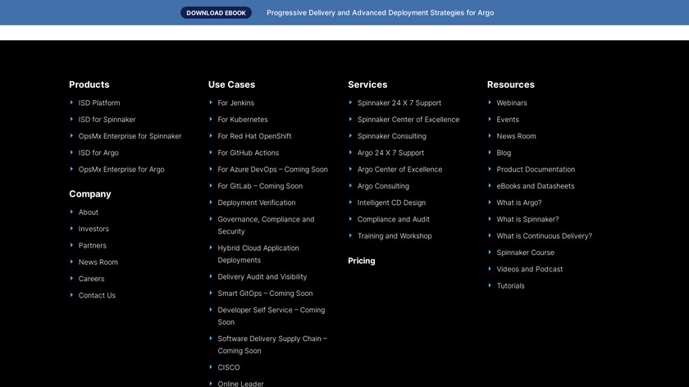Open News Room under Company
This screenshot has width=689, height=387.
click(x=98, y=262)
